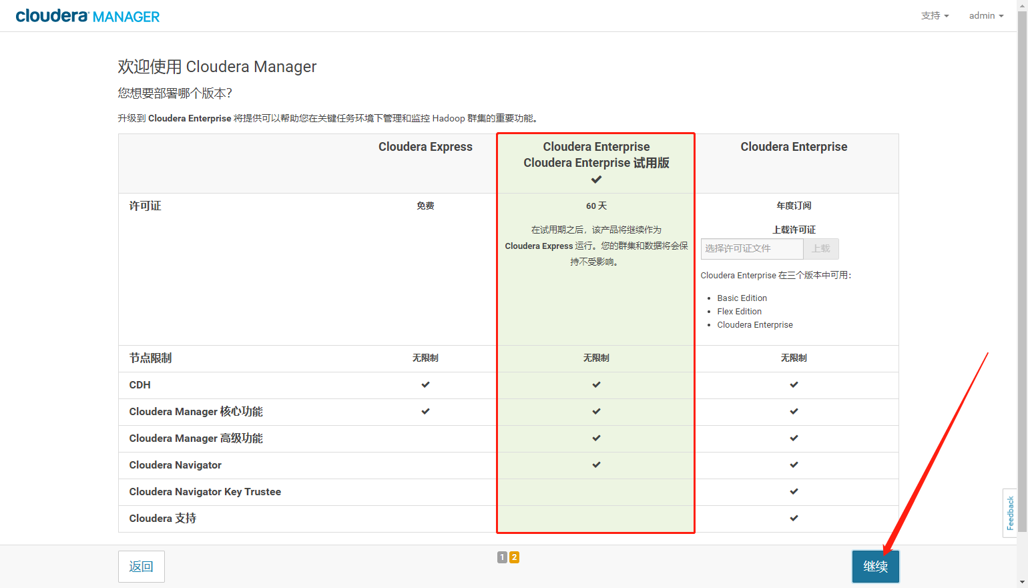Click the 免费 license text

click(425, 206)
